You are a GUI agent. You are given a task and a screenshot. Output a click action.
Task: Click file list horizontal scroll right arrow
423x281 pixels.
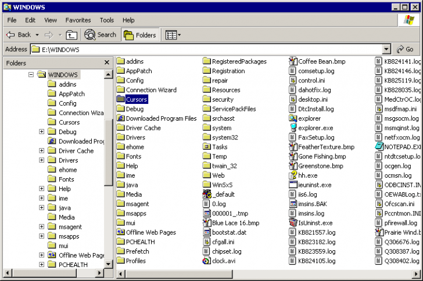(417, 274)
